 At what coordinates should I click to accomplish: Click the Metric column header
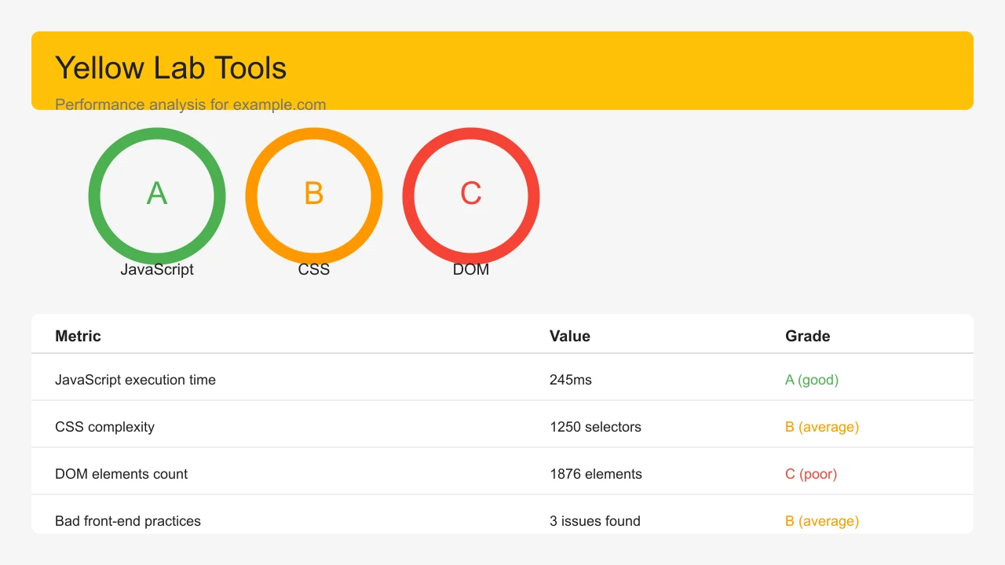pos(78,336)
